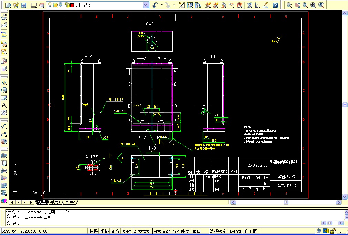Screen dimensions: 348x235
Task: Go to previous layout tab arrow
Action: tap(18, 202)
